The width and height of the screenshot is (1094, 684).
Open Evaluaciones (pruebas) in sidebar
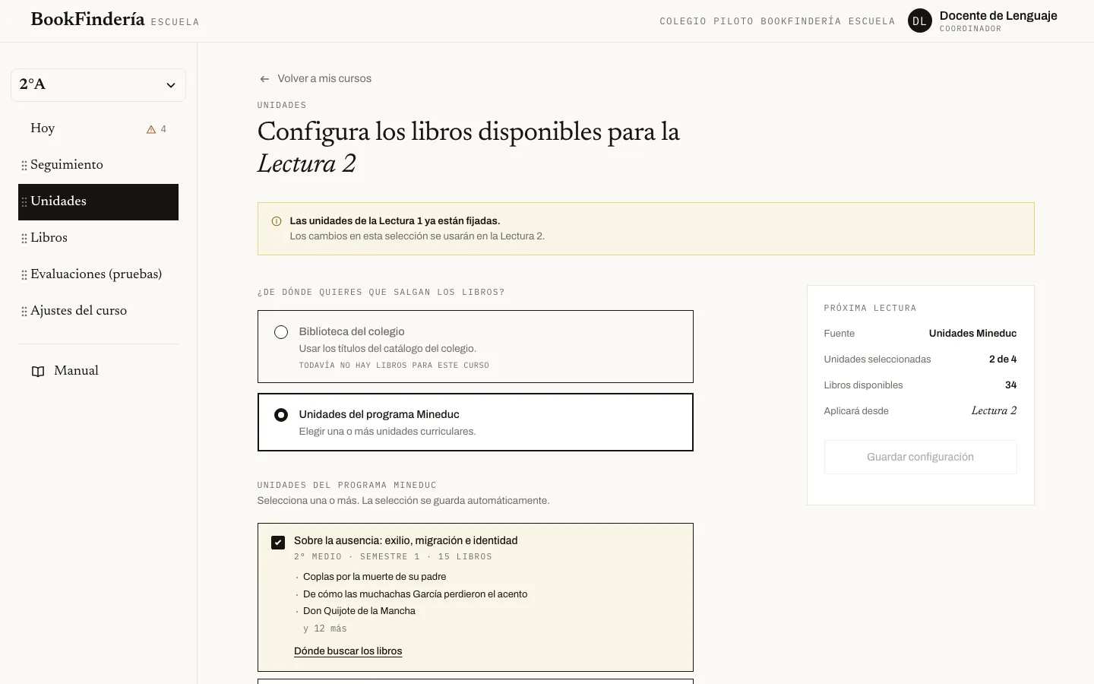pos(98,274)
